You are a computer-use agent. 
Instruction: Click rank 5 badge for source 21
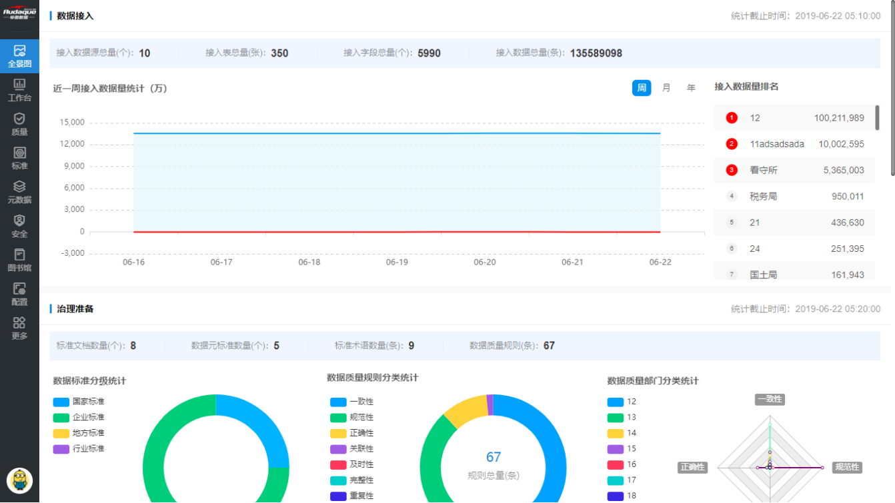coord(732,223)
